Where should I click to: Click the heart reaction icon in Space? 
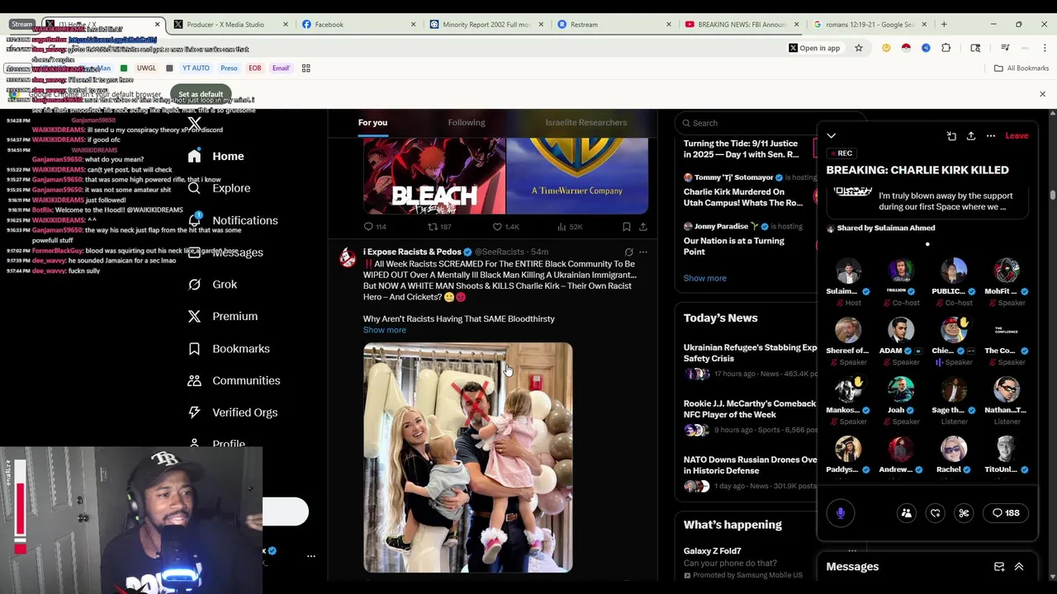(x=936, y=513)
